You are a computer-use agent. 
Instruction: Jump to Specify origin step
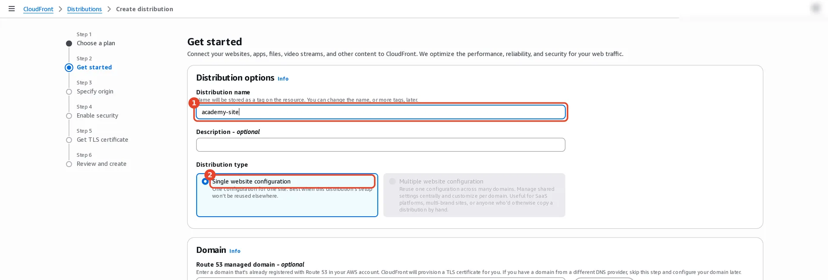click(95, 91)
